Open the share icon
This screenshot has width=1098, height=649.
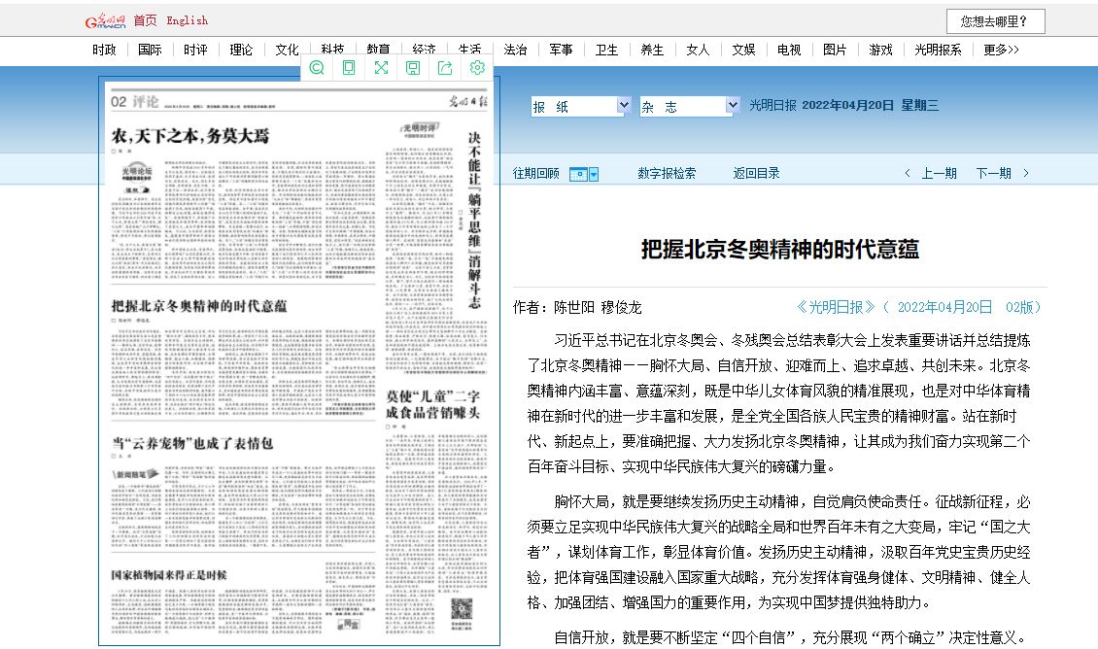[x=445, y=68]
